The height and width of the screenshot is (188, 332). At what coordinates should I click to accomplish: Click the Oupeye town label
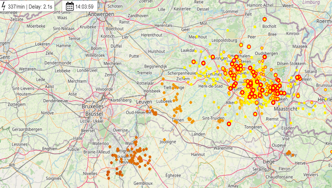point(279,145)
